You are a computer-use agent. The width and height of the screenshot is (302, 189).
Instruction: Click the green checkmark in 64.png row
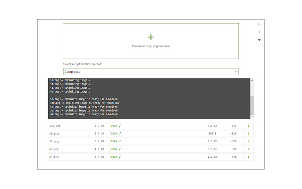[x=120, y=157]
